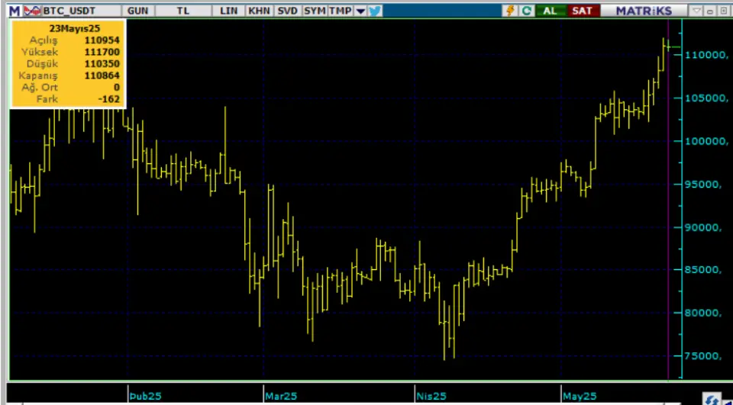Open the window's down-triangle menu
The width and height of the screenshot is (733, 405).
click(x=696, y=11)
